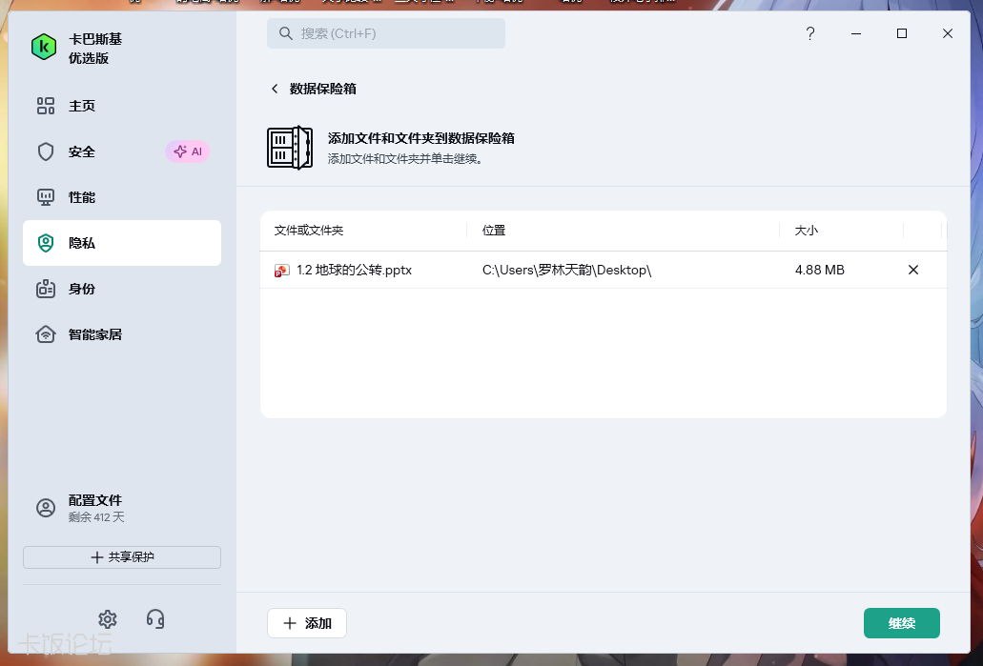The image size is (983, 666).
Task: Open the 智能家居 smart home section
Action: tap(122, 334)
